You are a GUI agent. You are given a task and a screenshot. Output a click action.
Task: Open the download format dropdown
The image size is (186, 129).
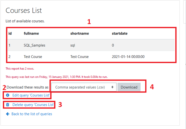[x=84, y=87]
